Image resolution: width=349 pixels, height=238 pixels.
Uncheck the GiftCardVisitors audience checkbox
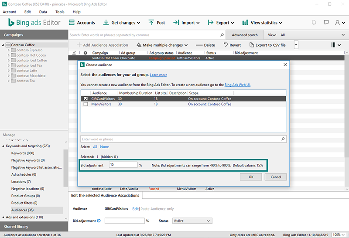pos(86,99)
